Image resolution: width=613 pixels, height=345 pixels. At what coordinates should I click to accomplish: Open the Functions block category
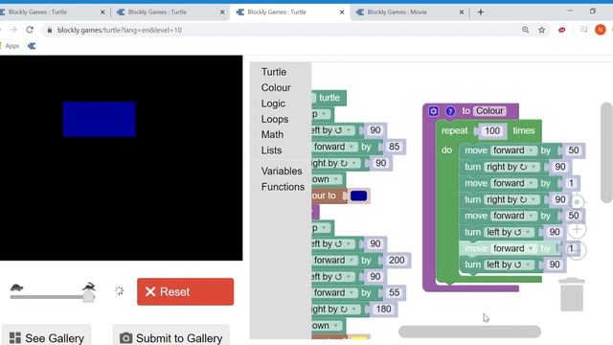click(x=283, y=187)
